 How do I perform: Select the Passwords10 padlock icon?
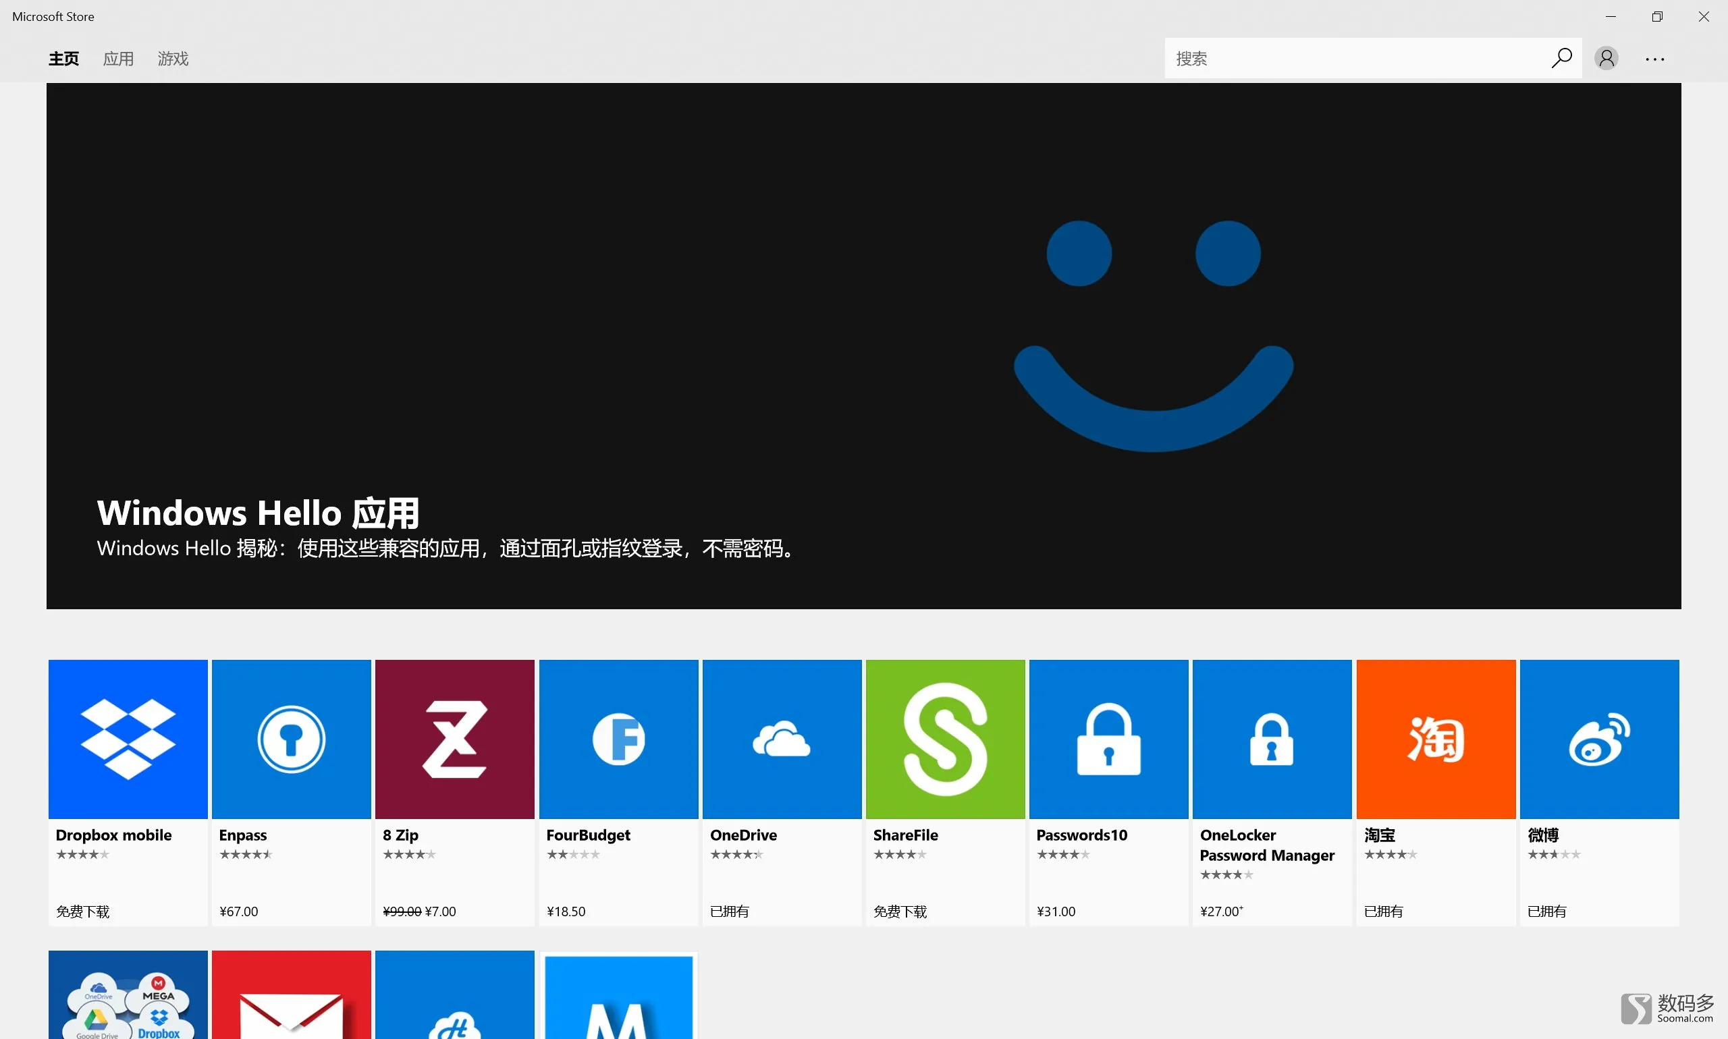pos(1109,739)
